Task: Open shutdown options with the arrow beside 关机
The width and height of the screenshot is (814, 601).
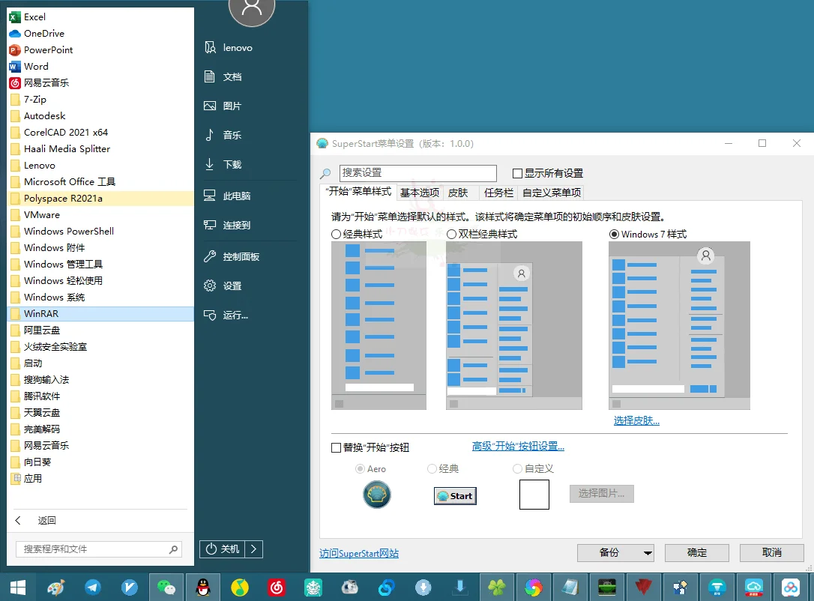Action: (x=255, y=549)
